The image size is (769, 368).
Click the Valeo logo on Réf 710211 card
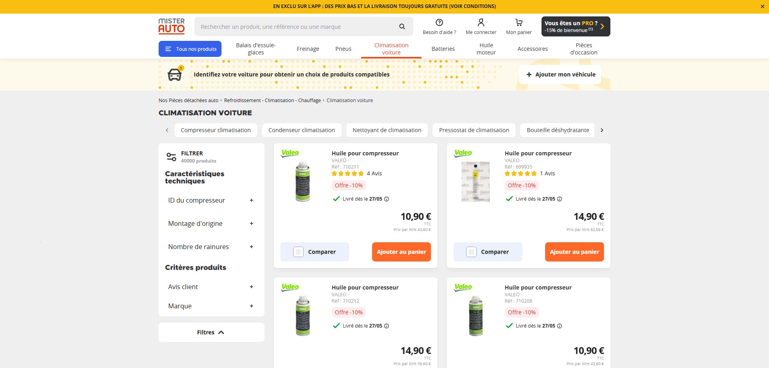290,153
